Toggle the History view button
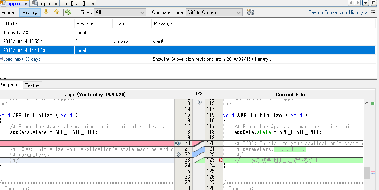Image resolution: width=379 pixels, height=190 pixels. (x=30, y=12)
